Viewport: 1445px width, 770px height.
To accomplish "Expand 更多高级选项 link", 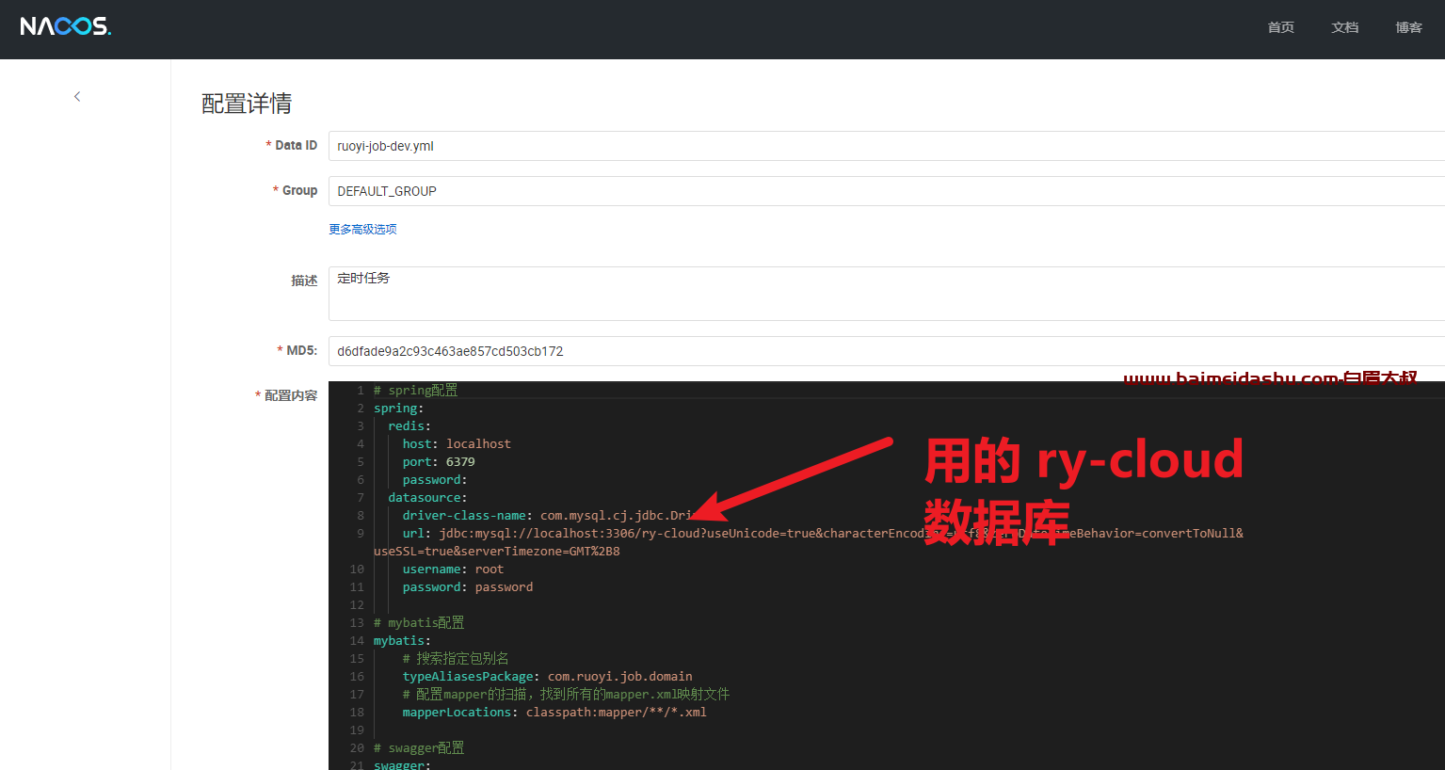I will [x=362, y=229].
